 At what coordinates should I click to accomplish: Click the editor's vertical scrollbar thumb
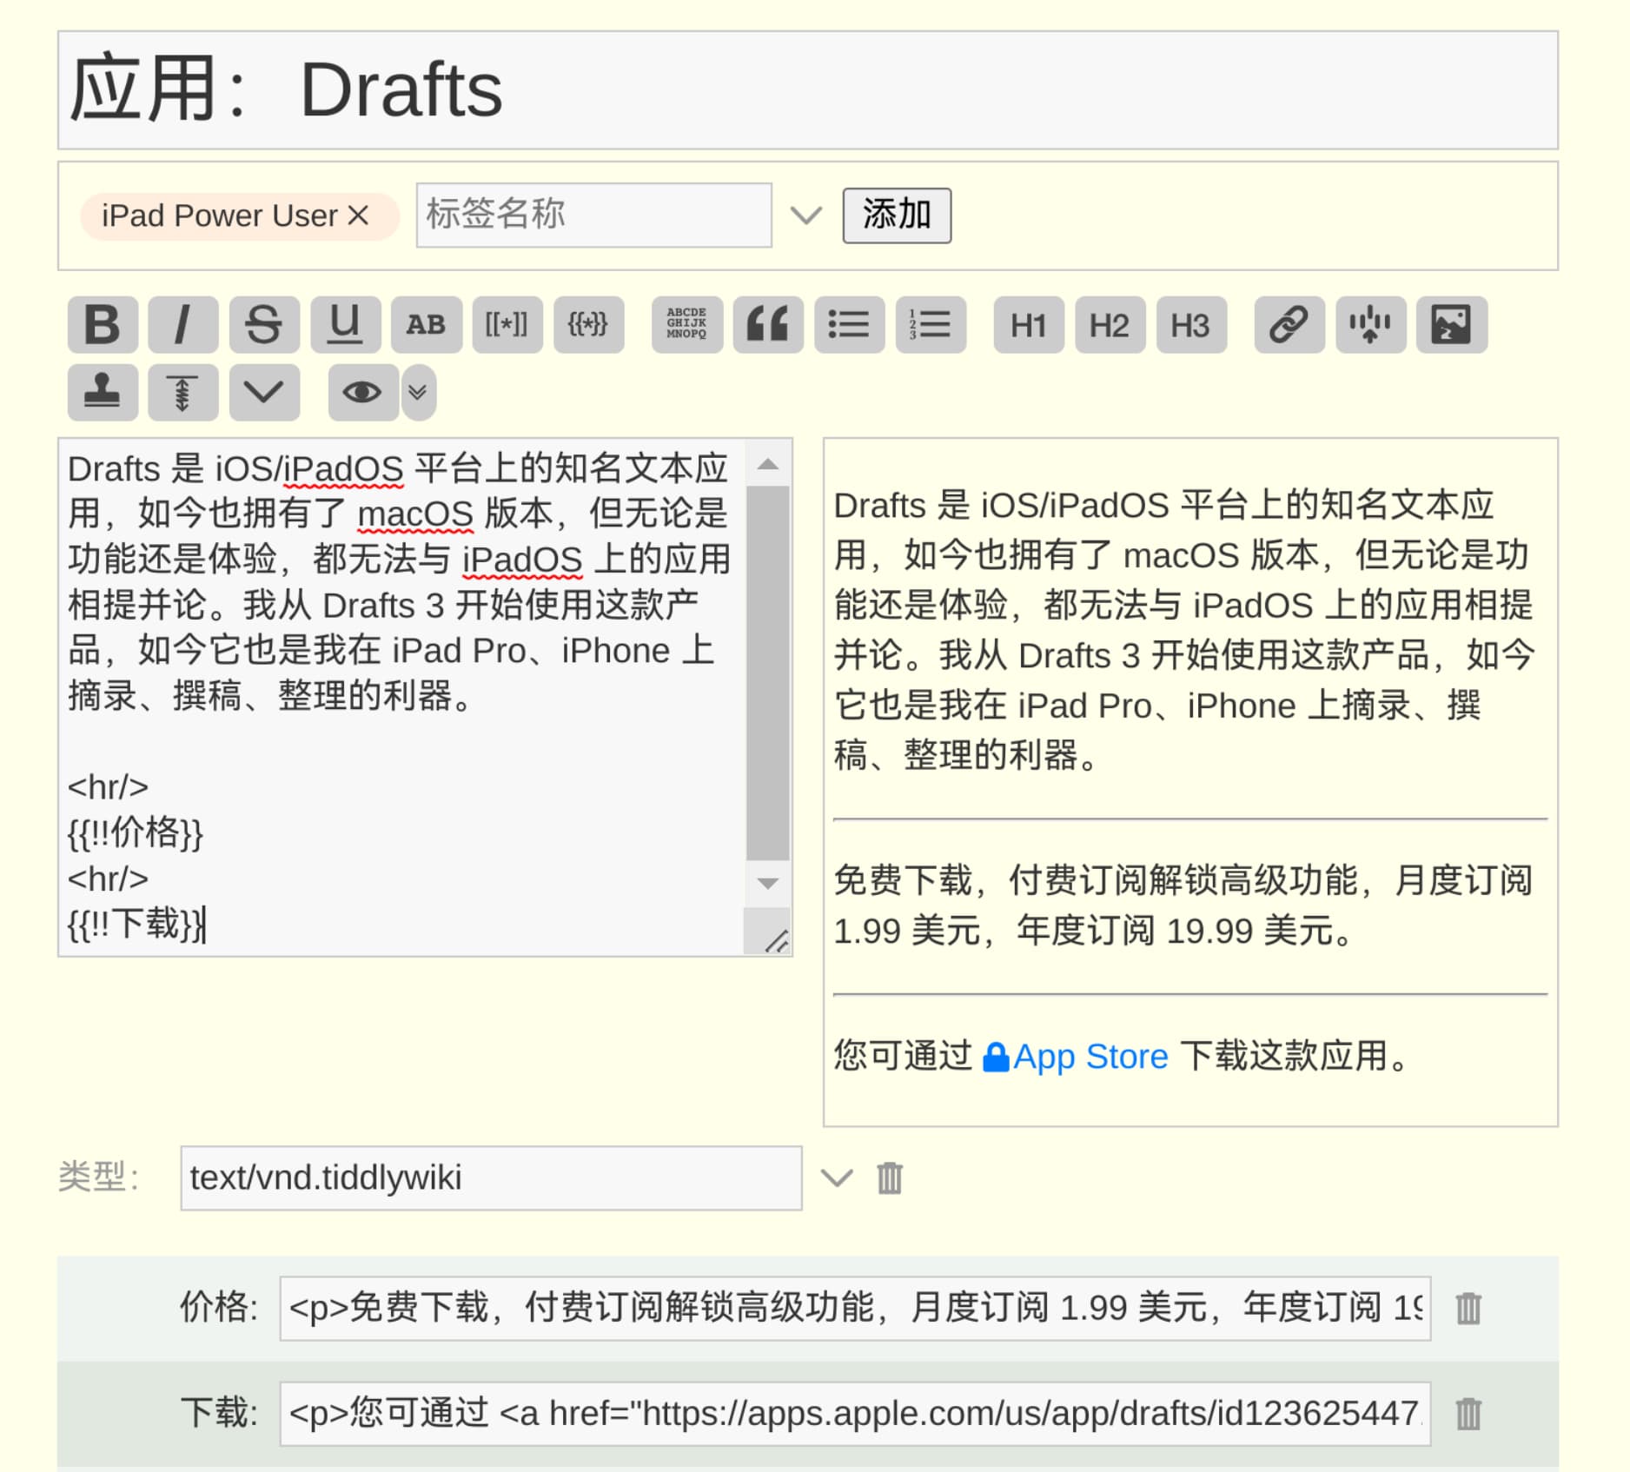click(x=767, y=673)
